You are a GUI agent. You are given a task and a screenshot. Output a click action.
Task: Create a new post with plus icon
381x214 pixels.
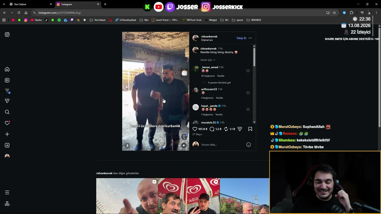7,134
